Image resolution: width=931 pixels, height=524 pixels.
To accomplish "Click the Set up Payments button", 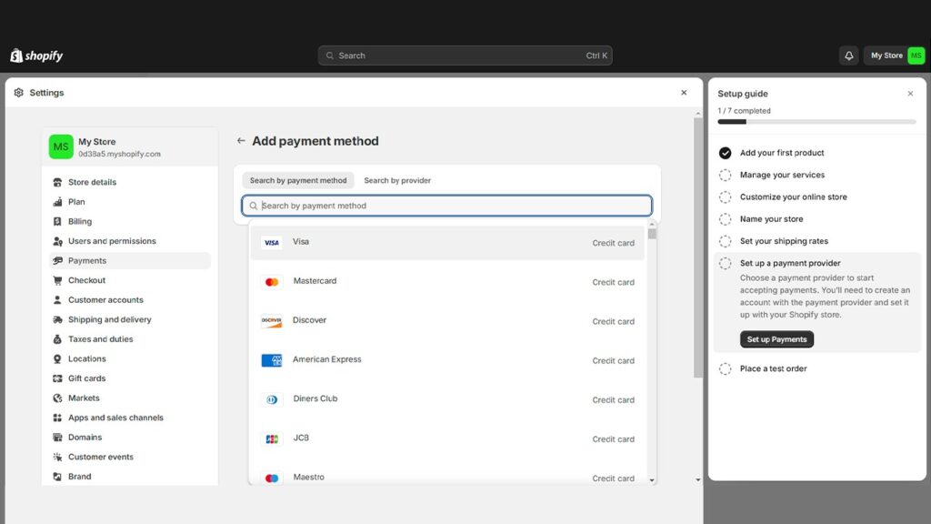I will 776,339.
